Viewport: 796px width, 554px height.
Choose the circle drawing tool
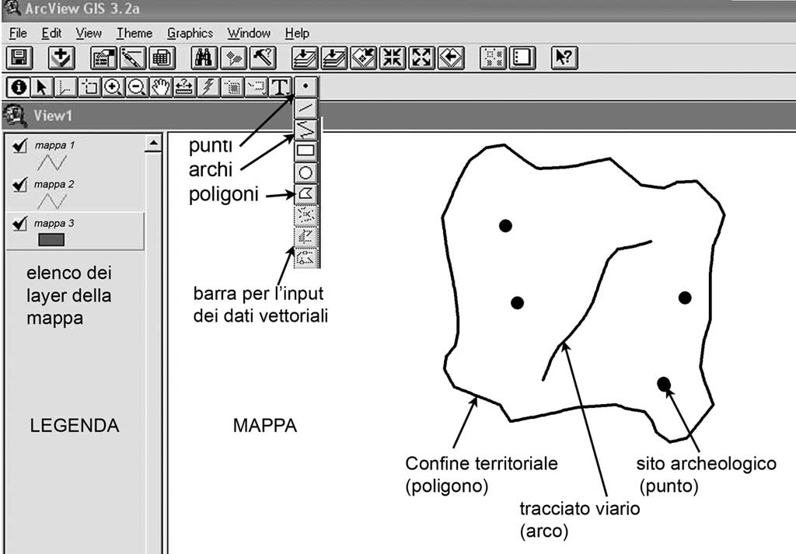(305, 172)
